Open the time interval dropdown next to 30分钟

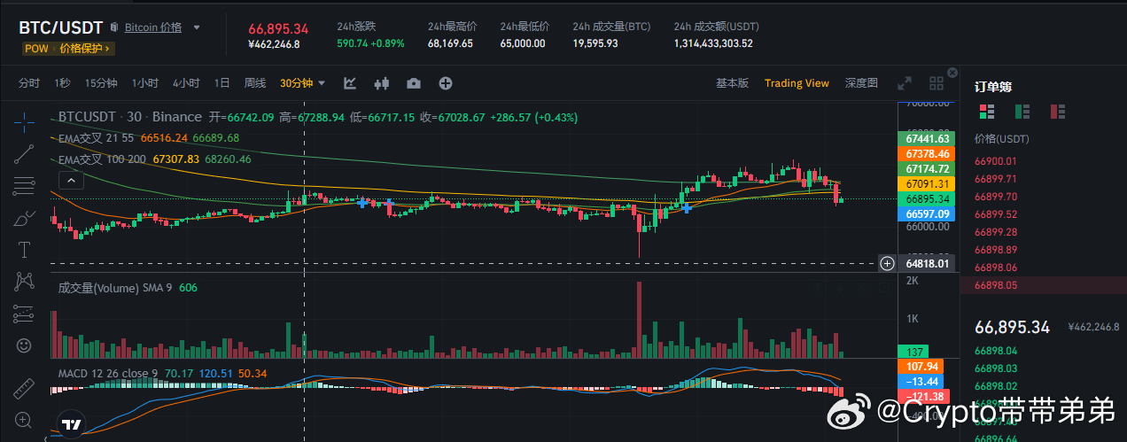point(322,83)
